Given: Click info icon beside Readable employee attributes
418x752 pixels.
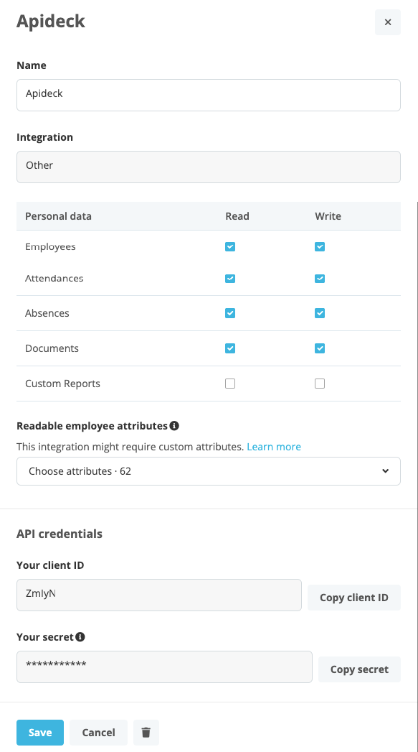Looking at the screenshot, I should pos(174,425).
